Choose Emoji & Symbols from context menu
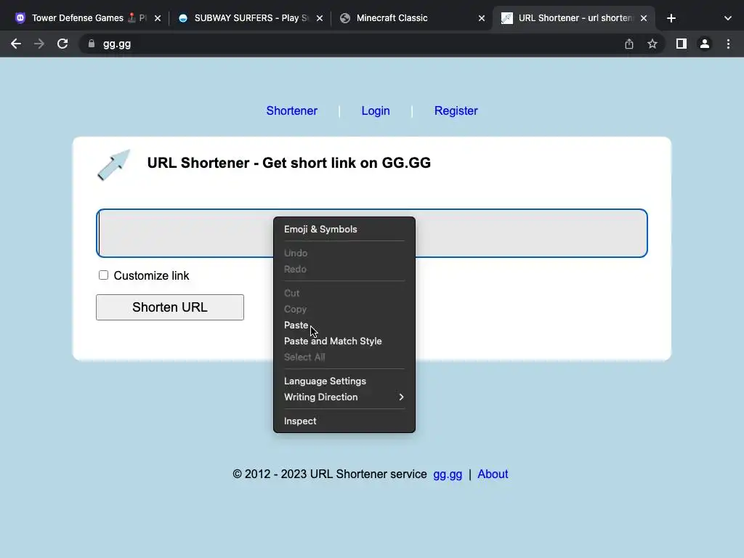 click(344, 229)
